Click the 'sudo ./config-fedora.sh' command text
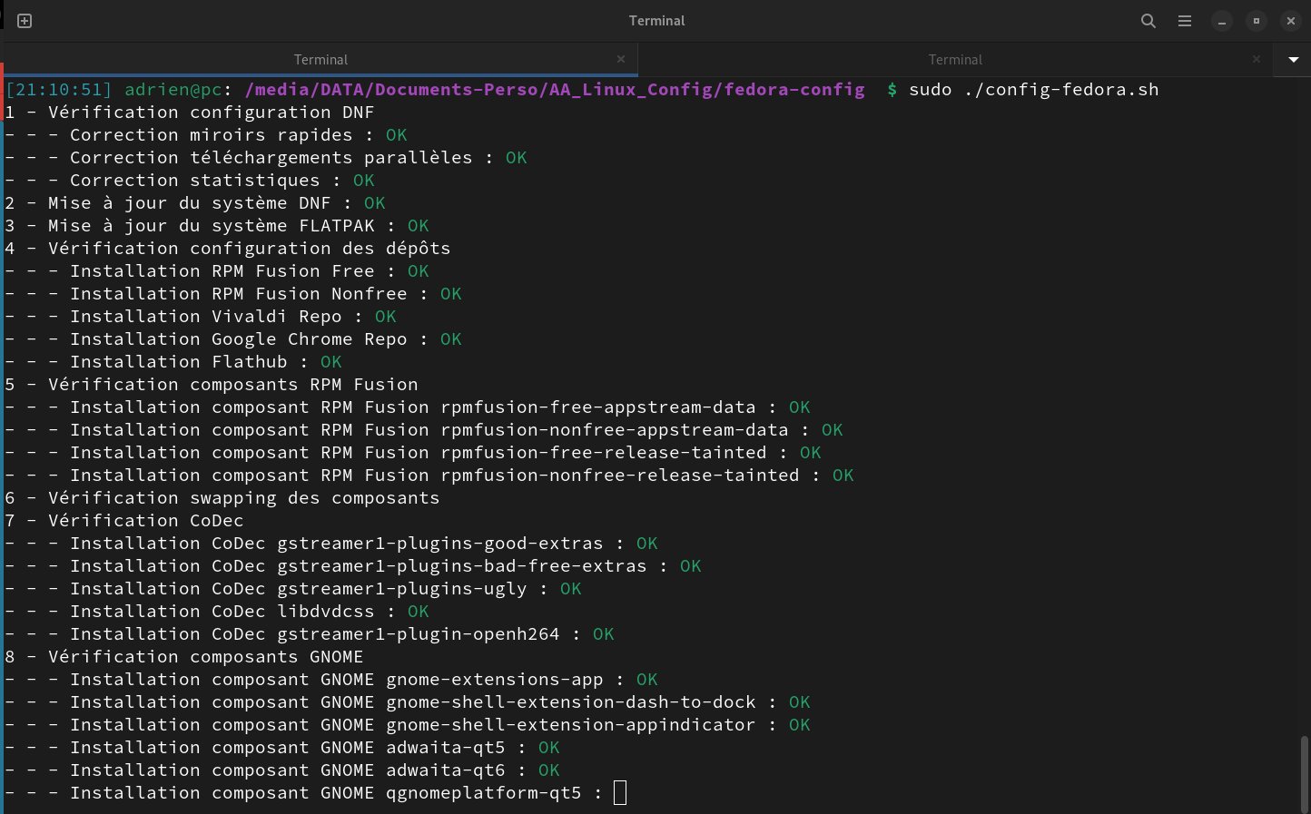Screen dimensions: 1311x814 (1033, 90)
